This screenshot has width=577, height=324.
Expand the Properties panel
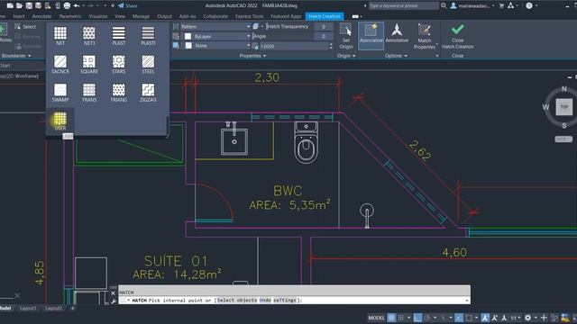coord(252,56)
